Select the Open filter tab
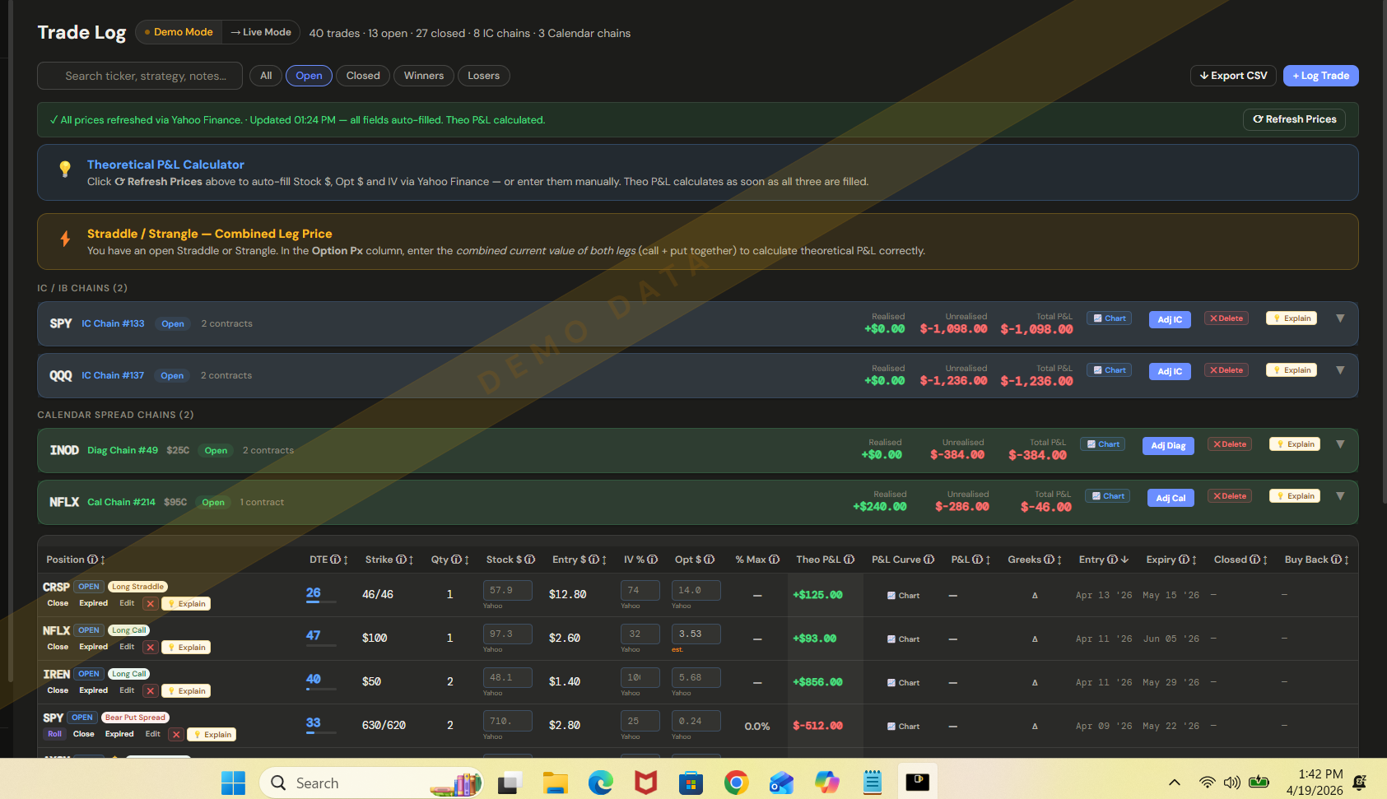Viewport: 1387px width, 799px height. tap(309, 76)
